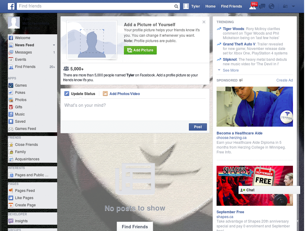Image resolution: width=308 pixels, height=231 pixels.
Task: Click the sponsored megaphone icon
Action: point(241,80)
